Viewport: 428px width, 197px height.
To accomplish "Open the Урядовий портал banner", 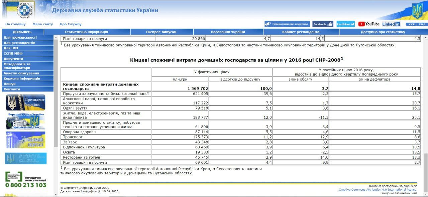I will (x=26, y=140).
